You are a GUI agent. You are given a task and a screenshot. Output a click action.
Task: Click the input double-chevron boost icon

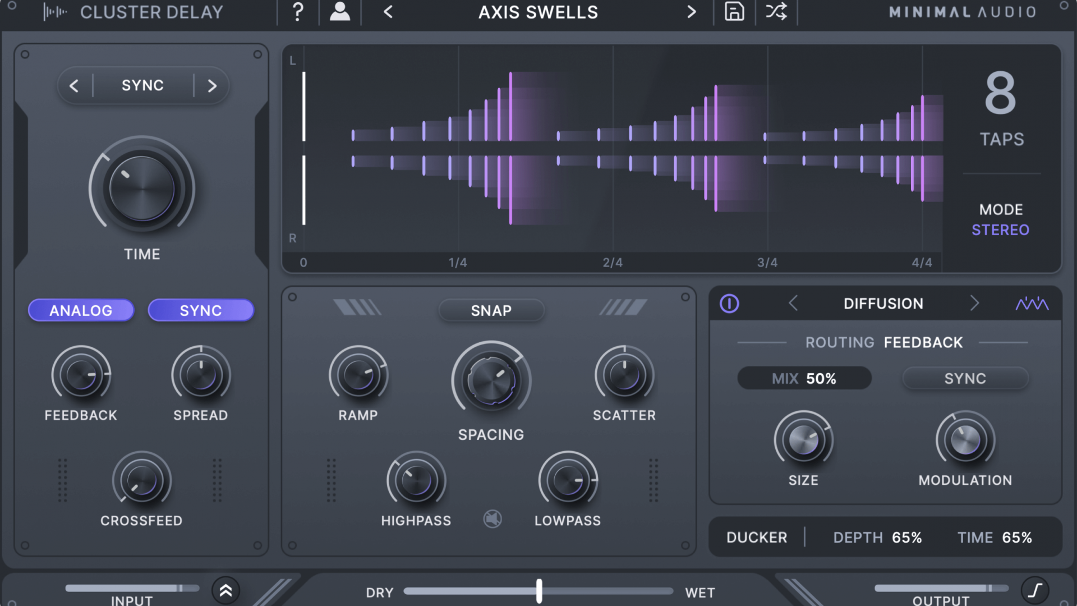point(225,590)
